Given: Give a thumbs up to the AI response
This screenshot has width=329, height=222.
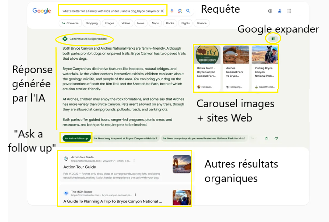Looking at the screenshot, I should [x=266, y=138].
